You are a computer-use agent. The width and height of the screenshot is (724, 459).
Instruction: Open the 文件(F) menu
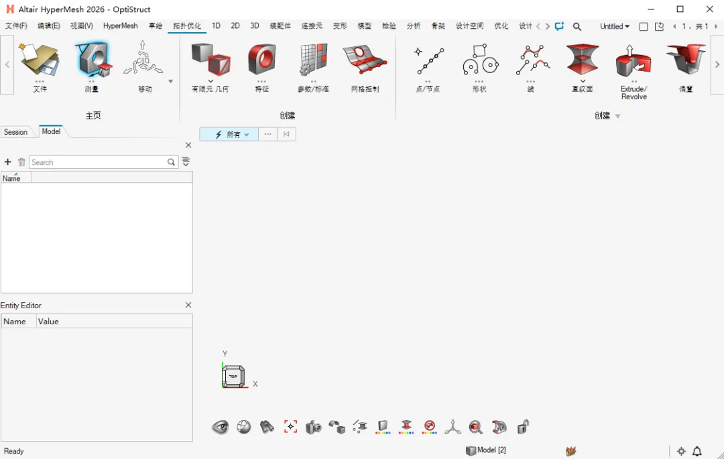(x=16, y=26)
